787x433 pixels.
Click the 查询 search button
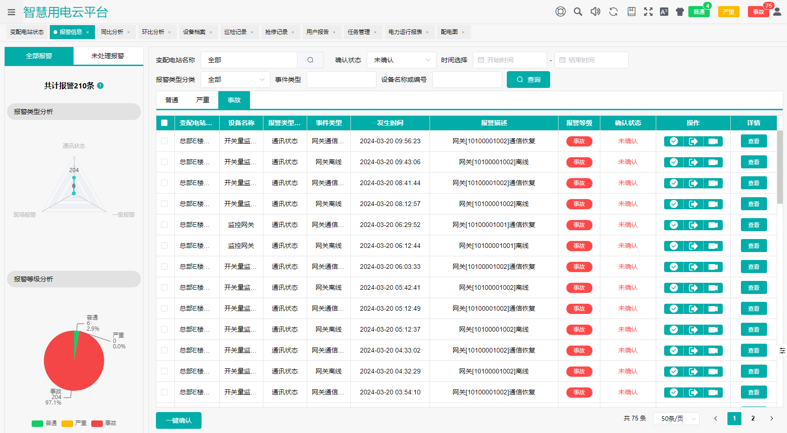tap(528, 80)
